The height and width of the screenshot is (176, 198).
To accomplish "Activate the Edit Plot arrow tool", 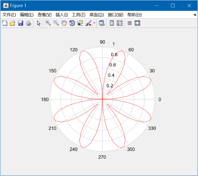I will click(x=39, y=23).
